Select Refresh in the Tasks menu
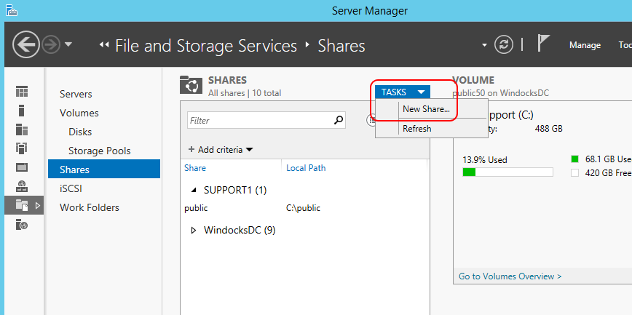632x315 pixels. pyautogui.click(x=416, y=129)
